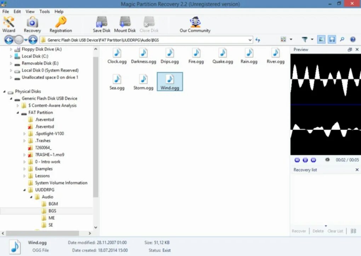Expand $ Content-Aware Analysis node
The height and width of the screenshot is (256, 361).
[18, 106]
